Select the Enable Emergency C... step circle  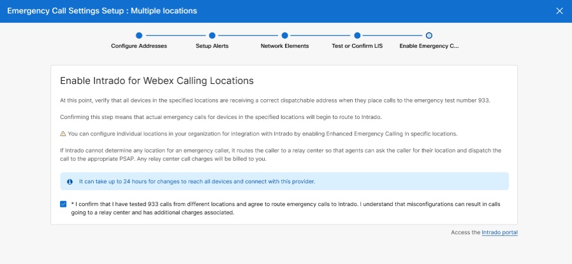click(429, 36)
